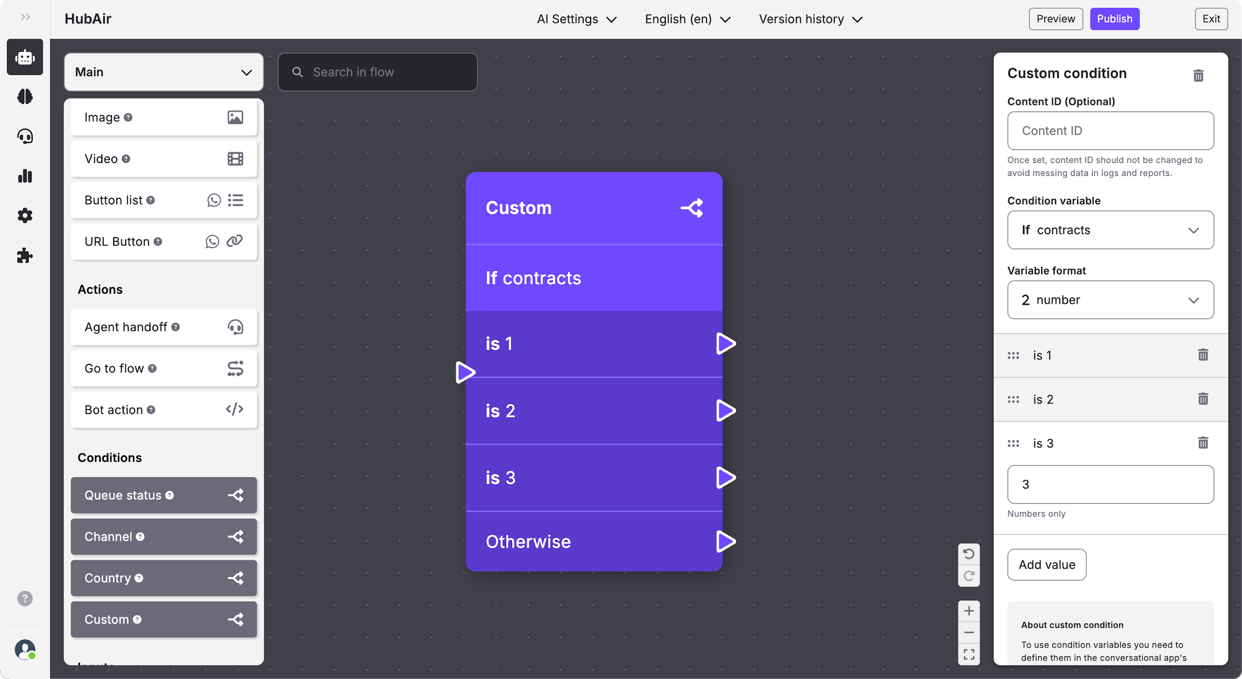Click the Add value button
Image resolution: width=1242 pixels, height=679 pixels.
[x=1047, y=565]
